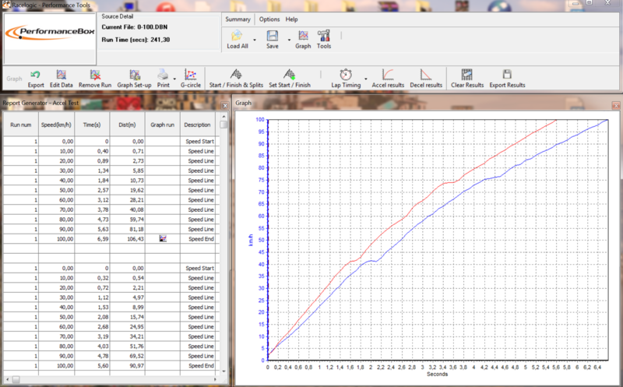623x387 pixels.
Task: Click the graph run icon in 100,00 row
Action: click(x=164, y=239)
